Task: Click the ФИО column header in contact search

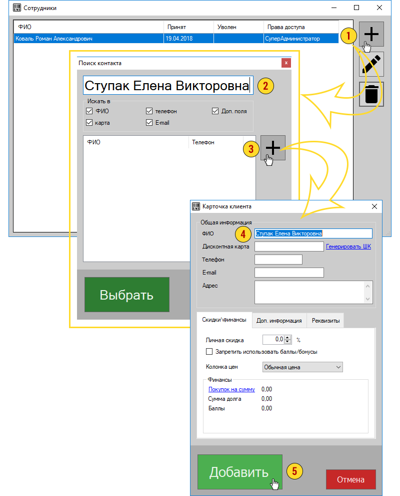Action: tap(136, 142)
